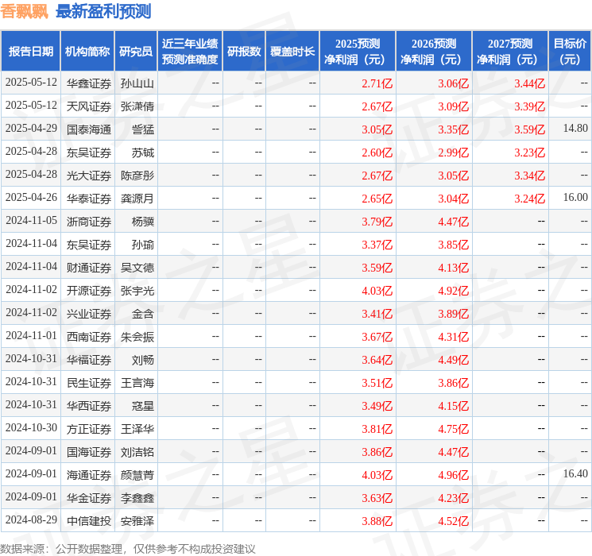Select the 光大证券 institution cell

(x=89, y=176)
